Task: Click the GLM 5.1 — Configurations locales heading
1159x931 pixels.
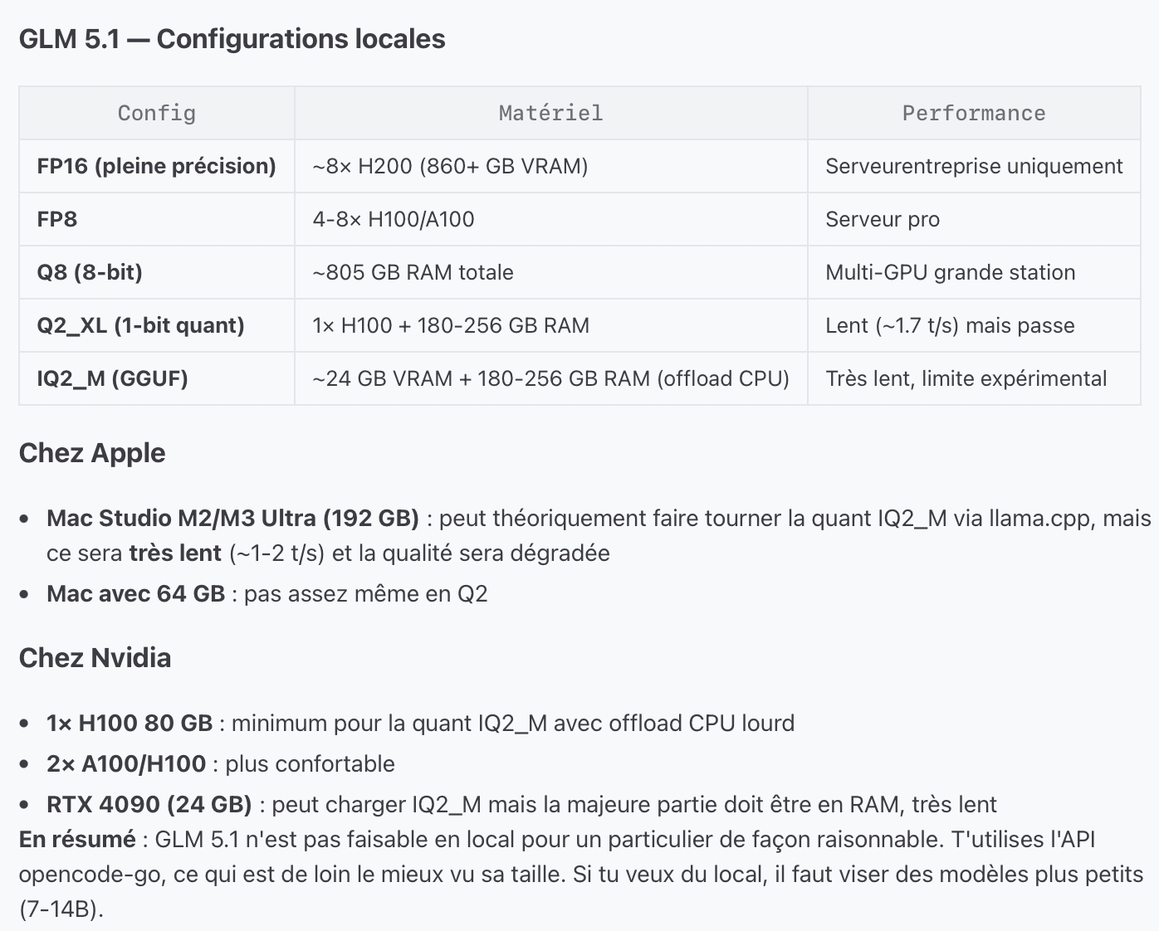Action: (232, 39)
